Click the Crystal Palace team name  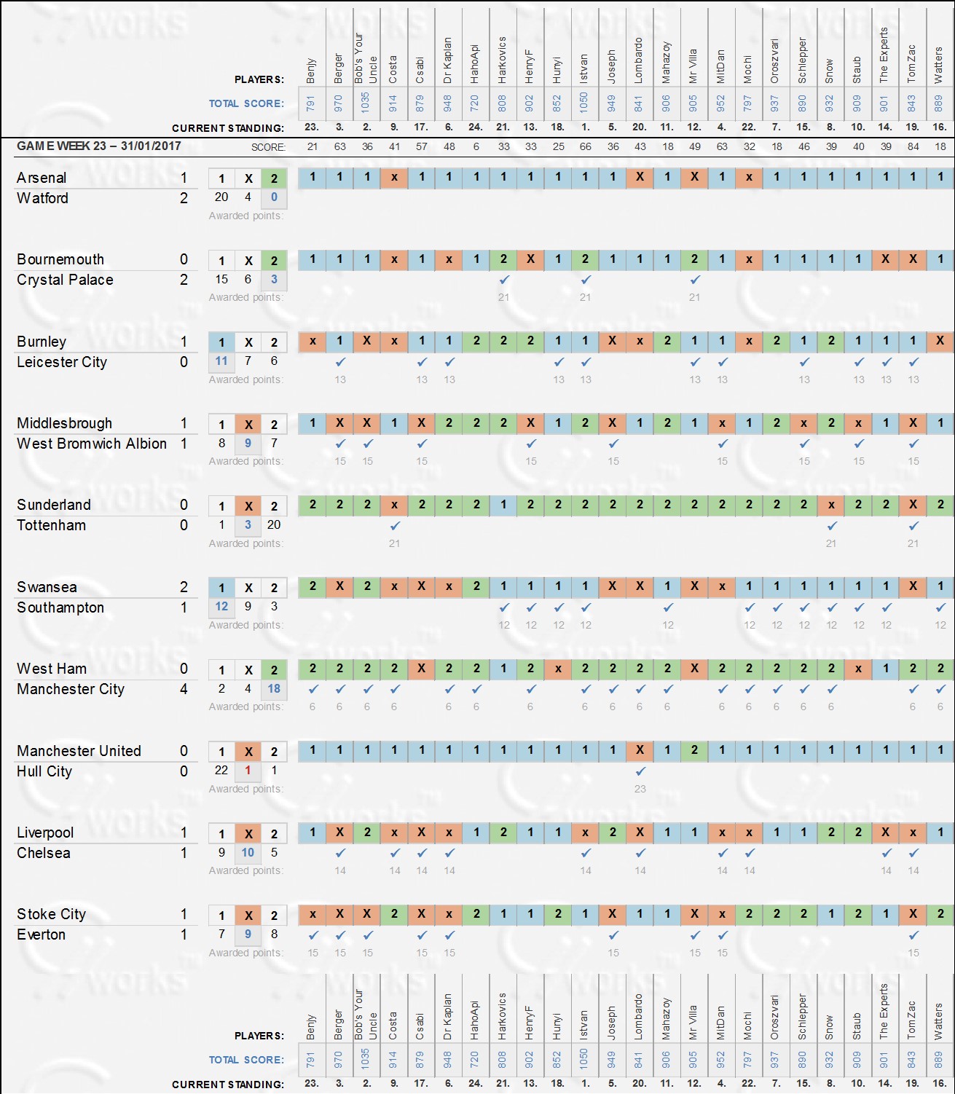65,280
